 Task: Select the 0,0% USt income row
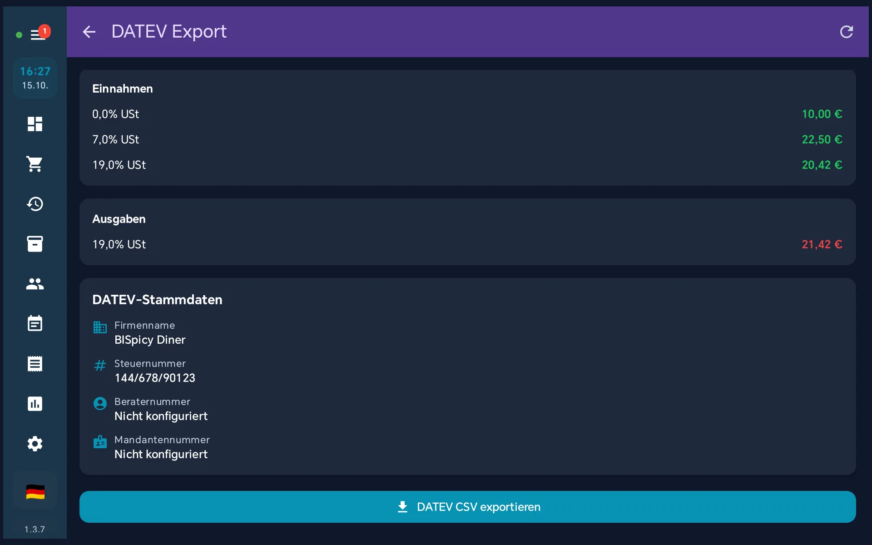(x=468, y=114)
